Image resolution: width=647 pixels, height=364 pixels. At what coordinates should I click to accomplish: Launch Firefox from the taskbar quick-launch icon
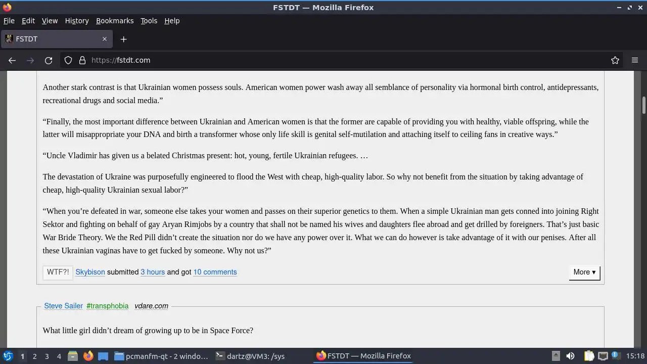pyautogui.click(x=88, y=356)
